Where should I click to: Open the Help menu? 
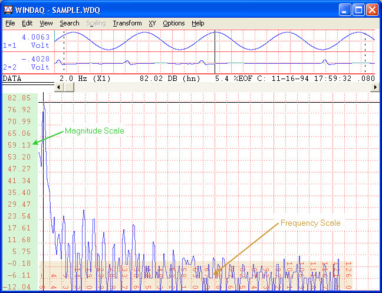198,23
